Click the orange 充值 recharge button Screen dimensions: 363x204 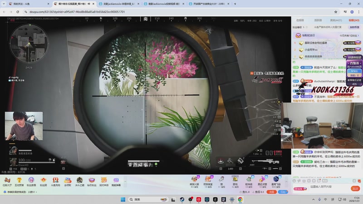[271, 192]
